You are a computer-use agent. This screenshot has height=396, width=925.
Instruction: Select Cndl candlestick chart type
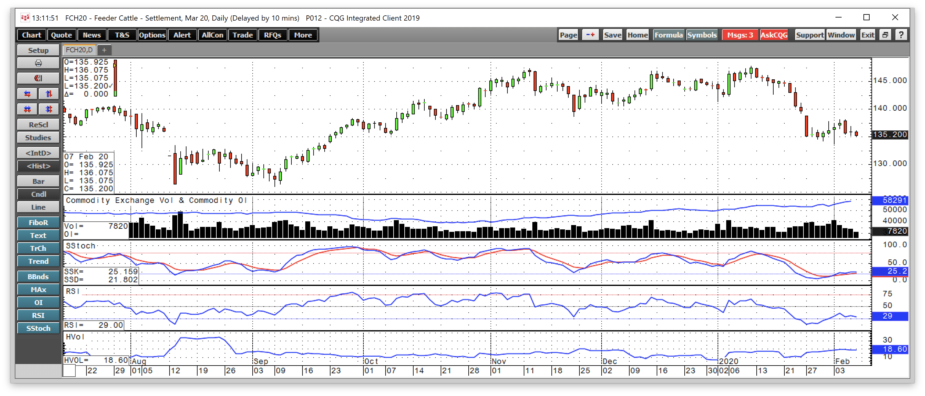[x=38, y=194]
